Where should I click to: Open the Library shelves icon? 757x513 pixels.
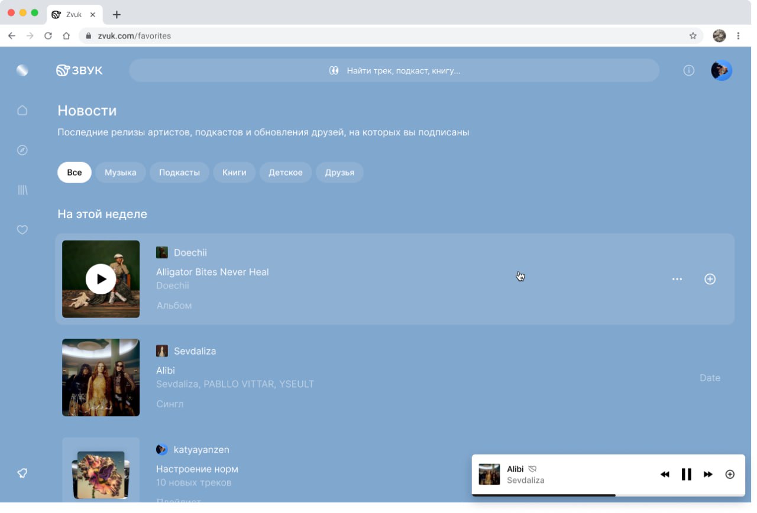(22, 190)
